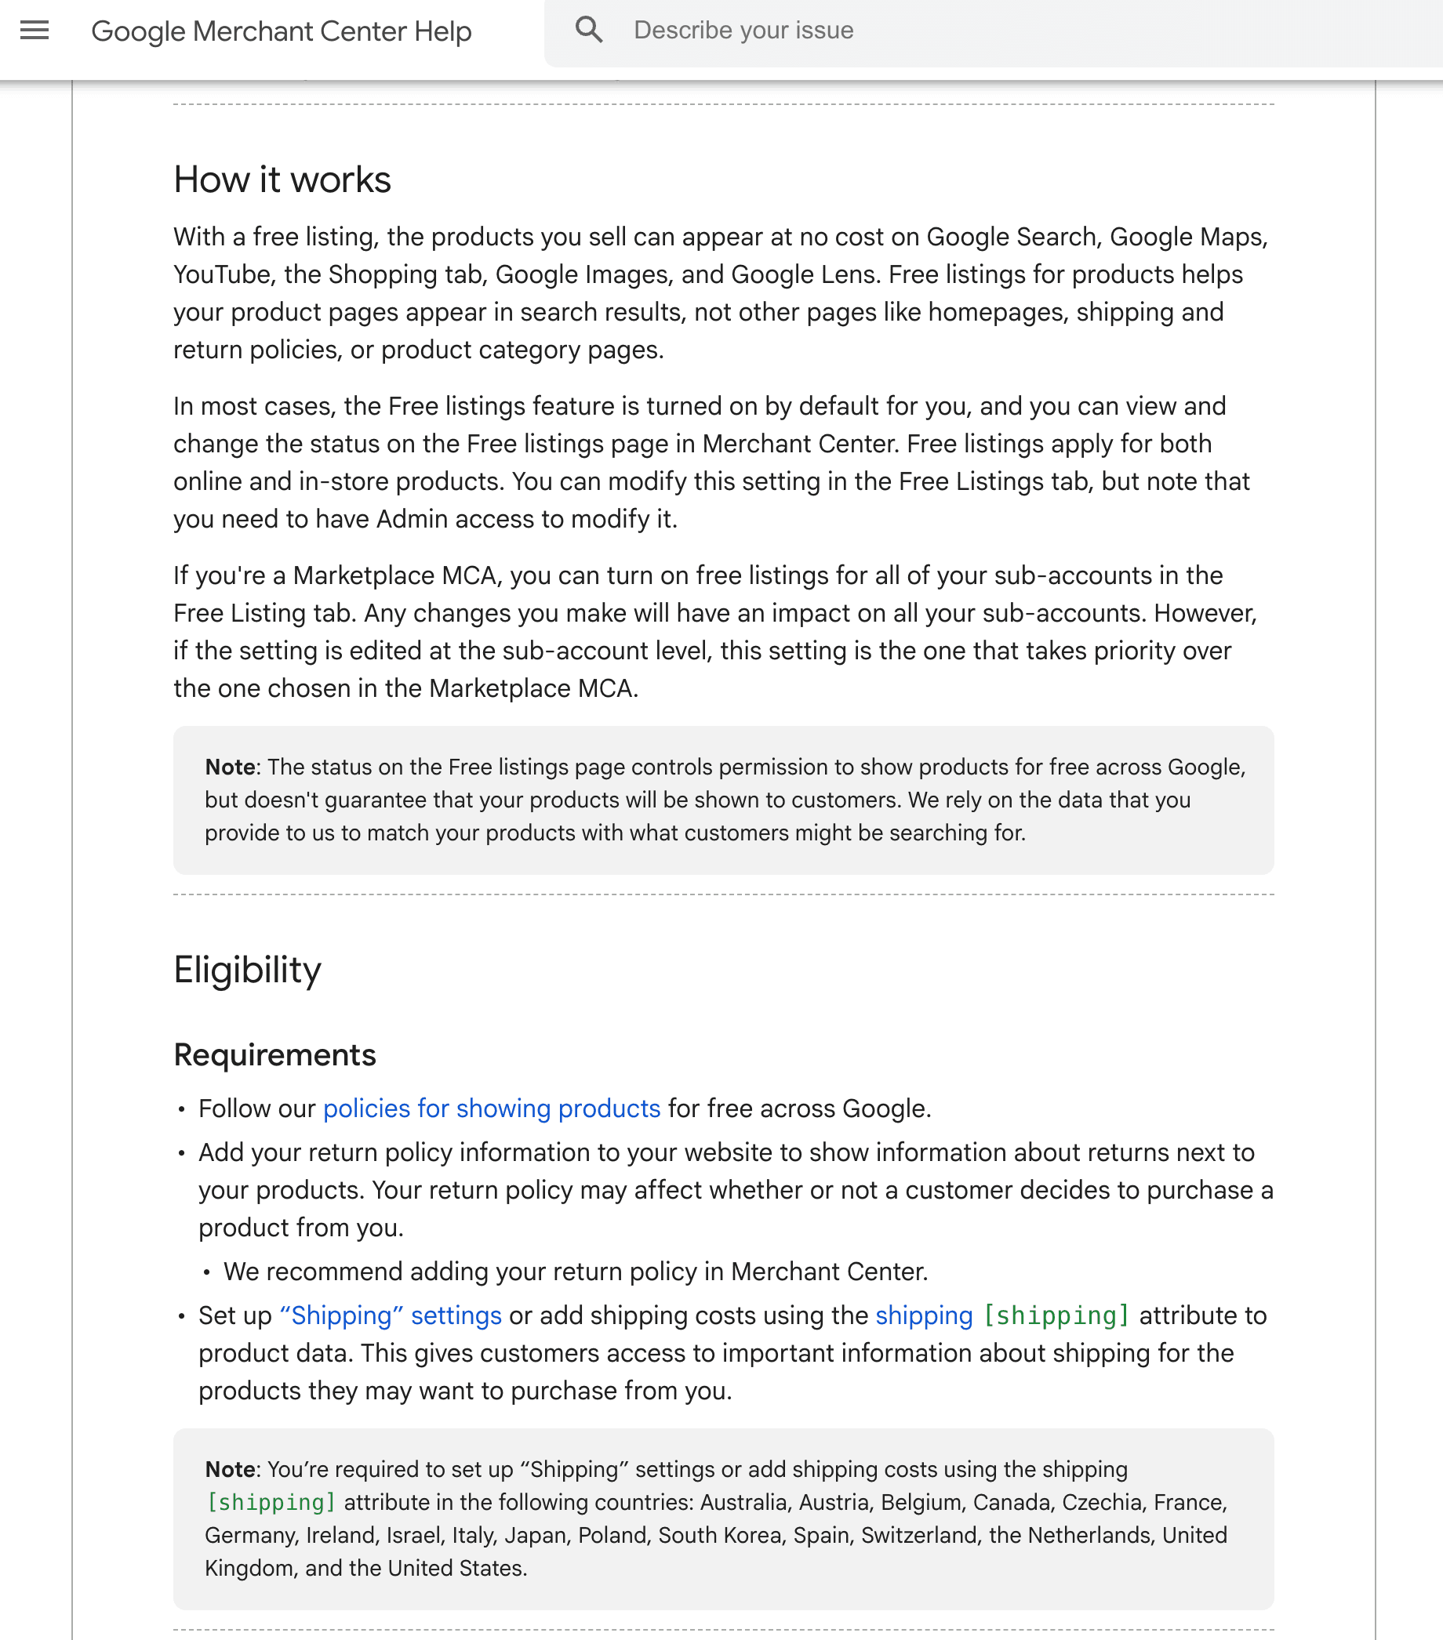Click the [shipping] code in countries note
The image size is (1443, 1640).
[271, 1502]
